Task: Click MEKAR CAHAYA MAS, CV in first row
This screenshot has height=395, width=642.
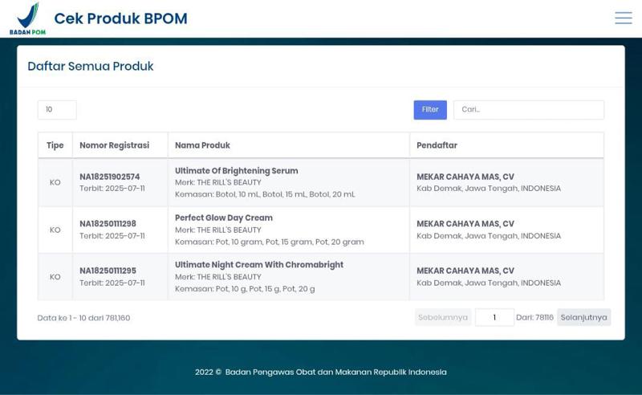Action: pos(465,177)
